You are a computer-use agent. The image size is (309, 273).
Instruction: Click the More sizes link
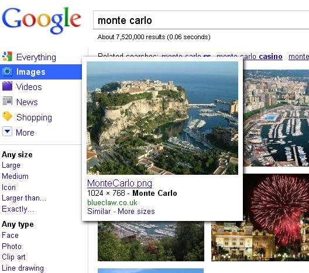click(x=136, y=211)
